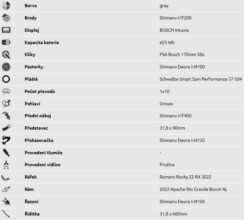
Task: Click the handlebar icon beside Řídítka
Action: point(6,214)
